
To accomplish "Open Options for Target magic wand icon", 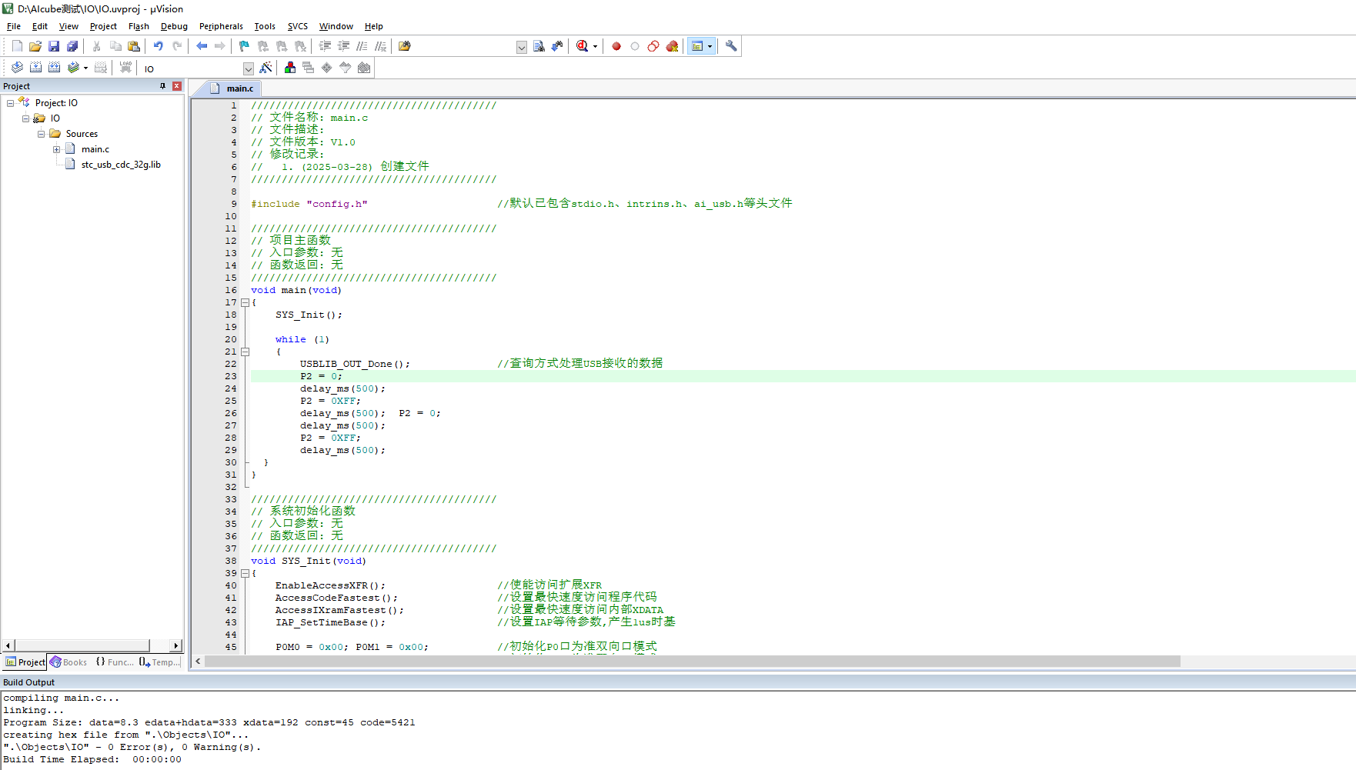I will pos(266,68).
